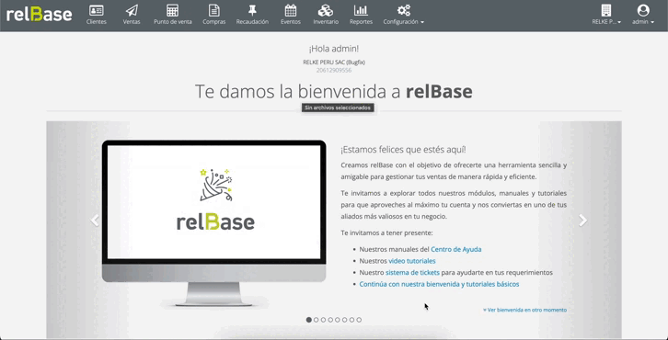This screenshot has width=668, height=340.
Task: Click the Configuración gears icon
Action: (x=403, y=10)
